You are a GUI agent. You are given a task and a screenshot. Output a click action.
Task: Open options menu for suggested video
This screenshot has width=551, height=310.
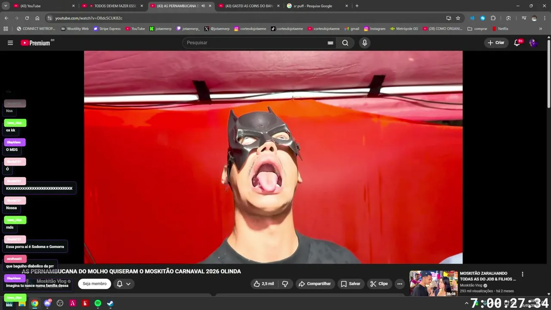click(523, 274)
